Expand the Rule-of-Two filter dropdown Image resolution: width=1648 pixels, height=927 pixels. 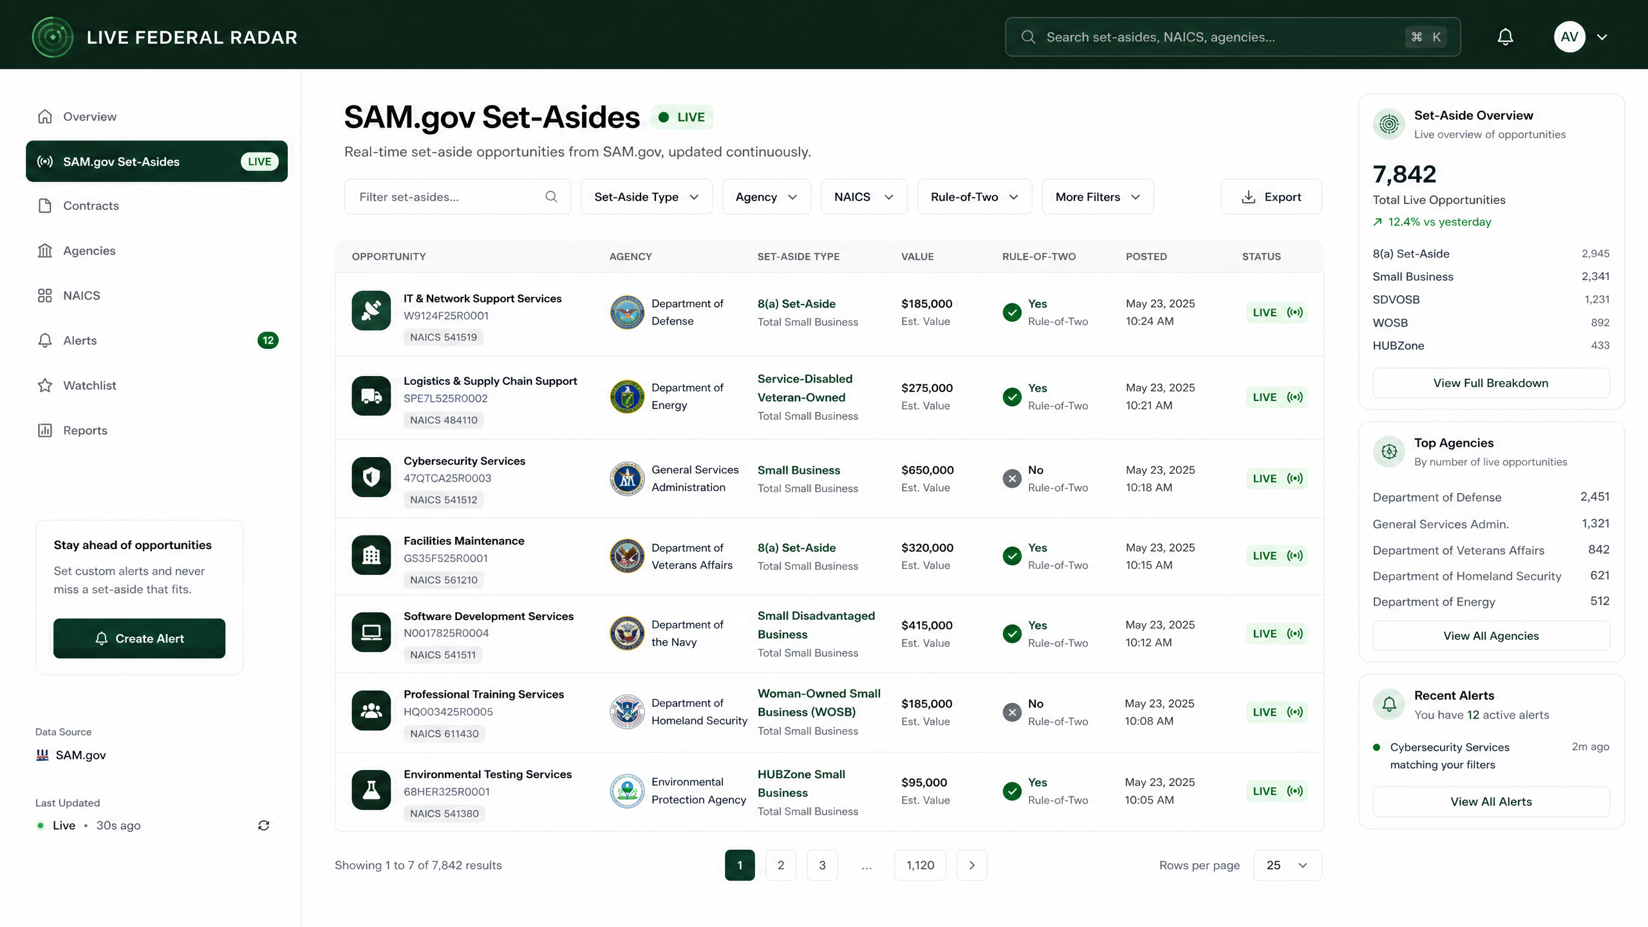coord(975,197)
